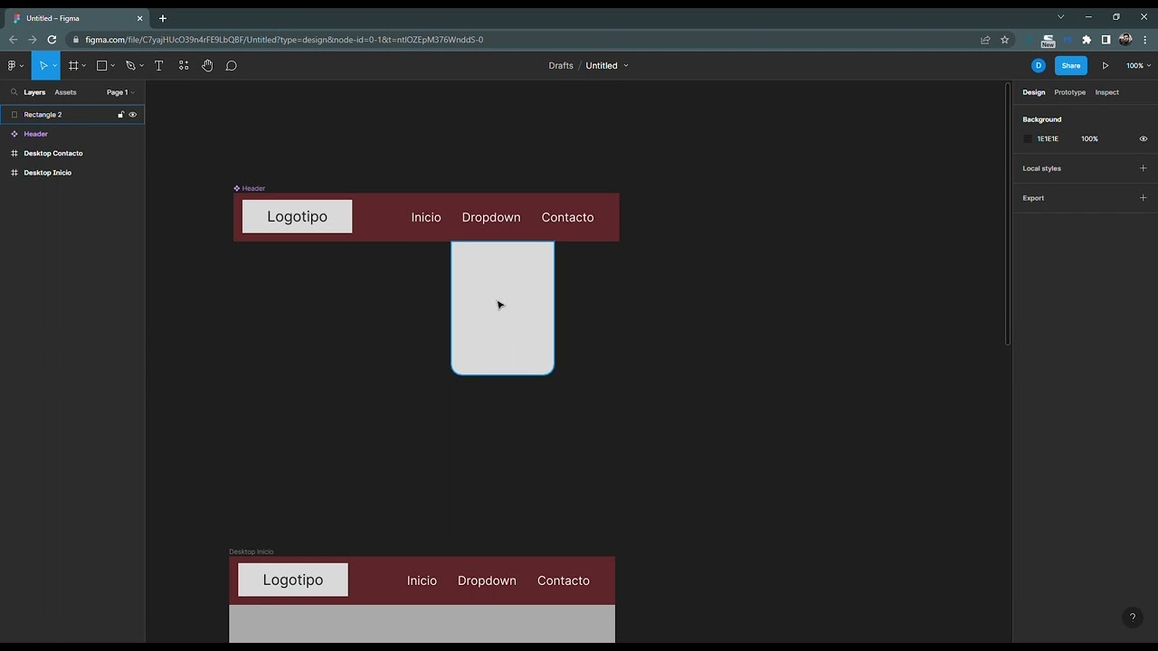Select the Hand tool
Viewport: 1158px width, 651px height.
point(207,65)
